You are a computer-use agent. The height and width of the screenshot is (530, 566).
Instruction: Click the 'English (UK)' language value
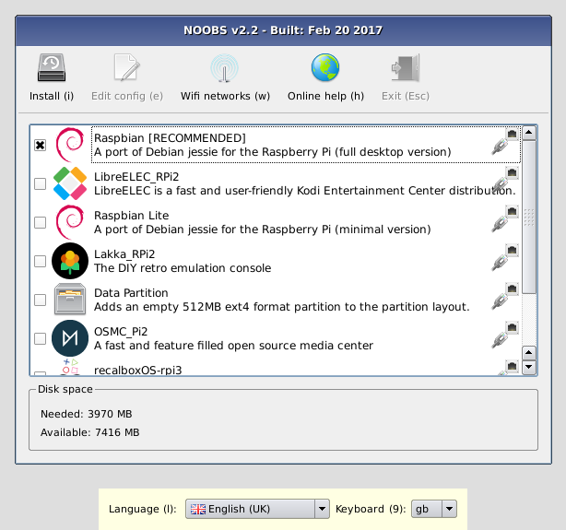[239, 509]
